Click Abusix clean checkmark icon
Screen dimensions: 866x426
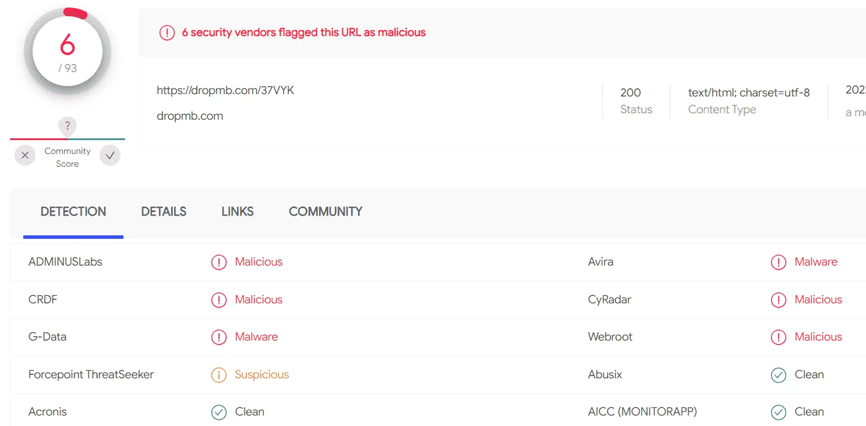click(x=779, y=375)
